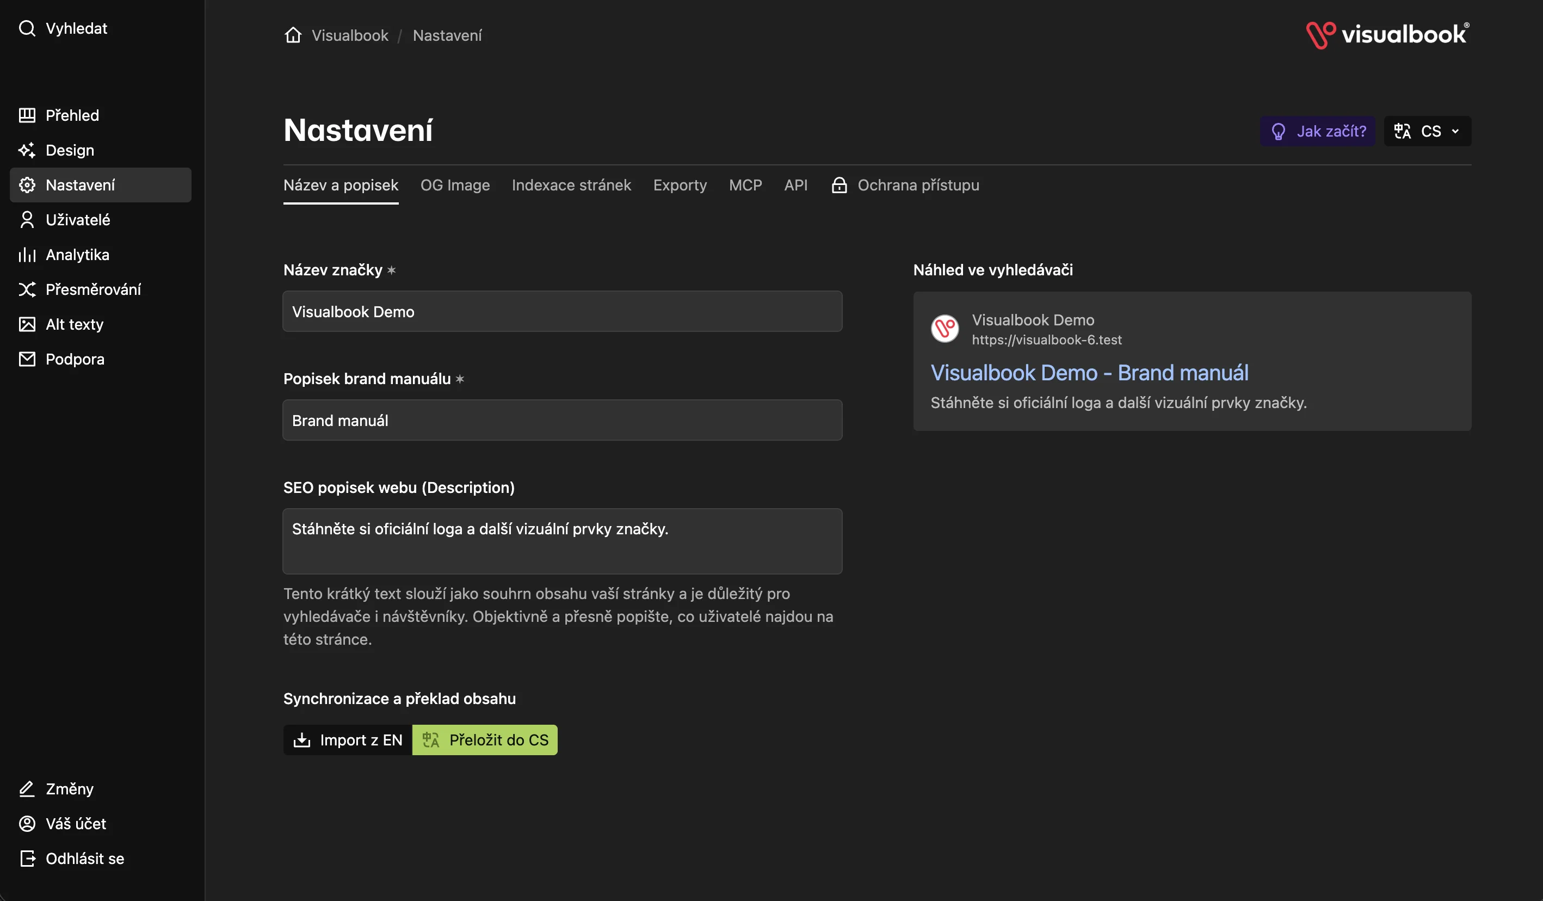Click the Odhlásit se logout icon

(27, 859)
